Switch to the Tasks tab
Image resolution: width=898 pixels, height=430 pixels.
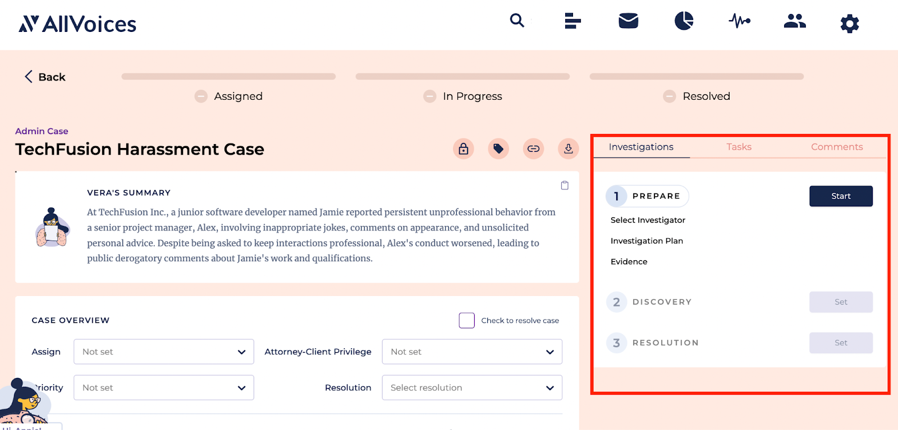pos(739,147)
